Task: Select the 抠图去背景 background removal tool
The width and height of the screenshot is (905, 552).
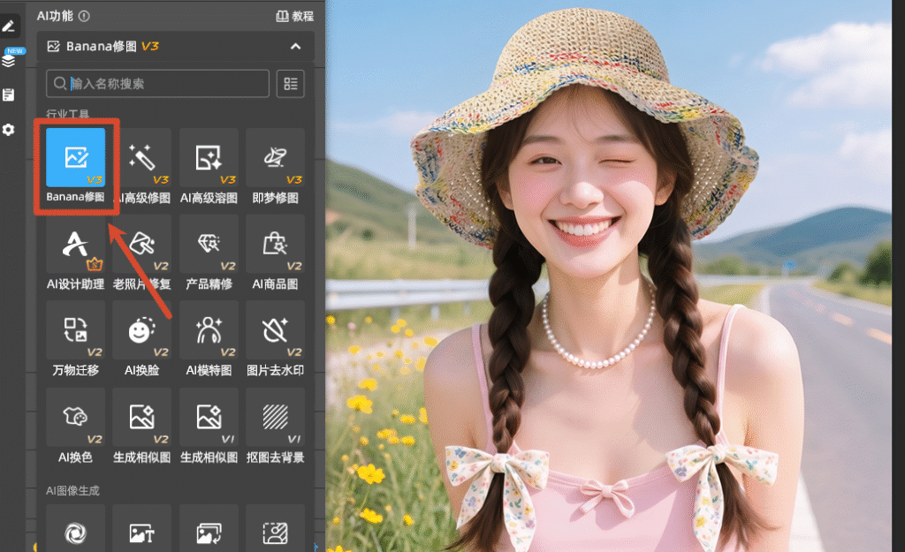Action: (x=275, y=419)
